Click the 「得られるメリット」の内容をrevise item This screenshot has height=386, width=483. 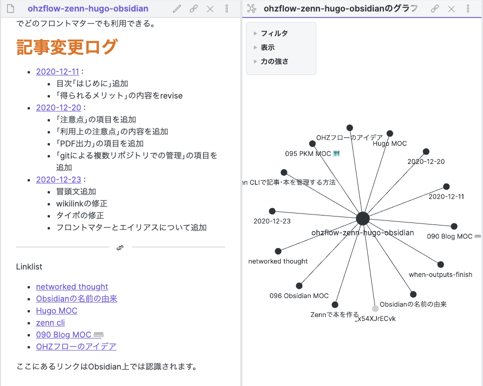pyautogui.click(x=119, y=95)
